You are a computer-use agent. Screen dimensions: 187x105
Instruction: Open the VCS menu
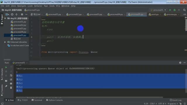point(58,6)
